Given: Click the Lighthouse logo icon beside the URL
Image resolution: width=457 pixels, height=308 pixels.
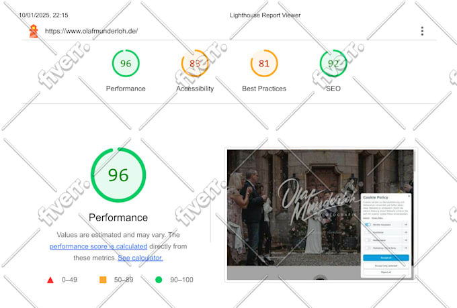Looking at the screenshot, I should coord(34,31).
